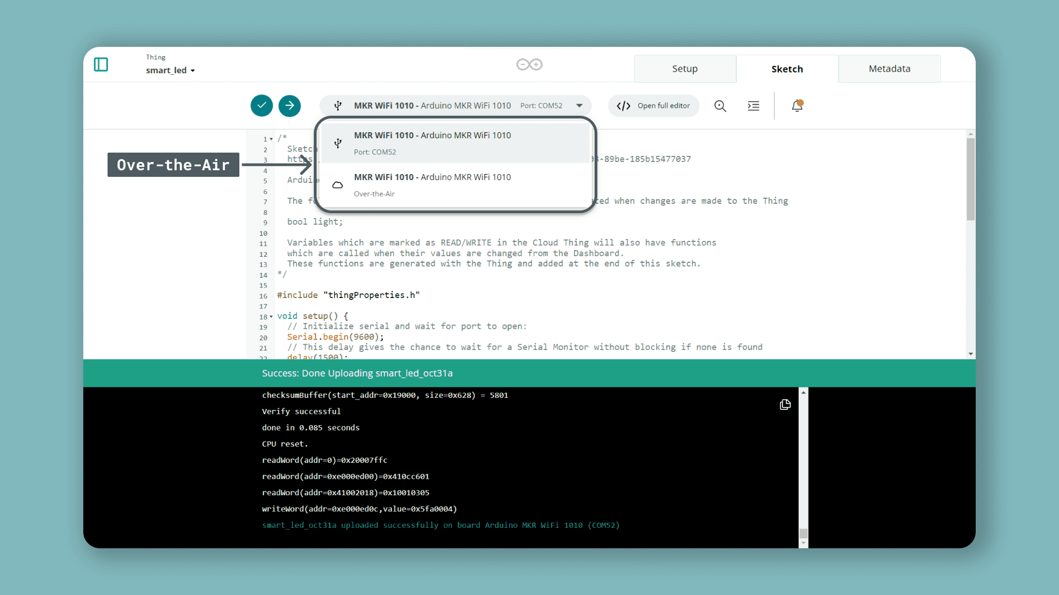The image size is (1059, 595).
Task: Click the Upload arrow button
Action: [290, 105]
